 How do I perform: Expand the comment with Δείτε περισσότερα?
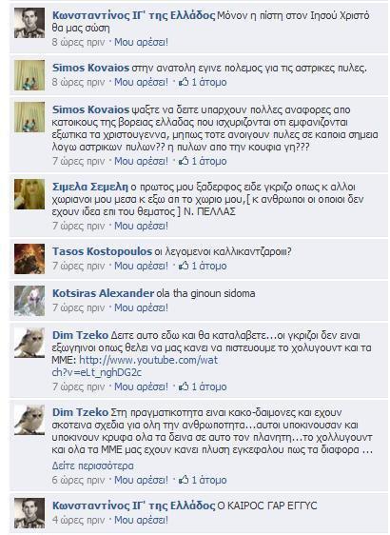click(92, 466)
